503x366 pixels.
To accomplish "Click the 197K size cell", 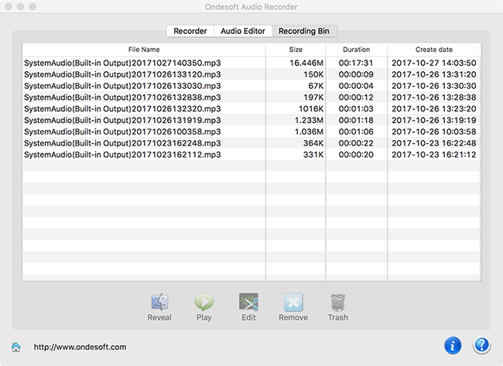I will coord(313,97).
